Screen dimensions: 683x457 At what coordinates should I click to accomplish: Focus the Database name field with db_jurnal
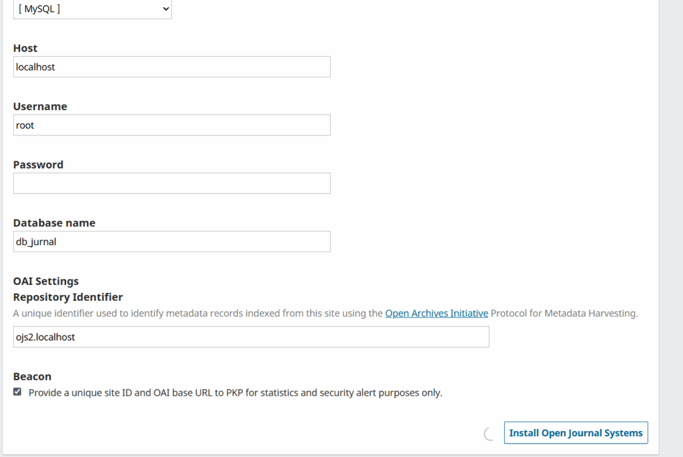(171, 242)
